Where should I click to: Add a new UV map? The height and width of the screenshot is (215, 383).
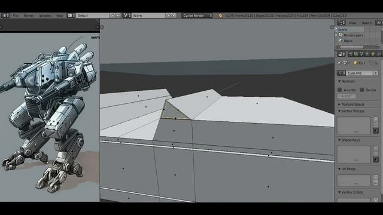(x=376, y=177)
